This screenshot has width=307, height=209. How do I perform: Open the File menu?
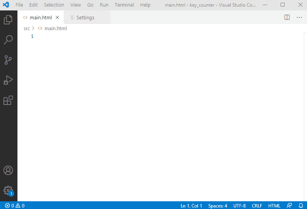click(x=19, y=5)
